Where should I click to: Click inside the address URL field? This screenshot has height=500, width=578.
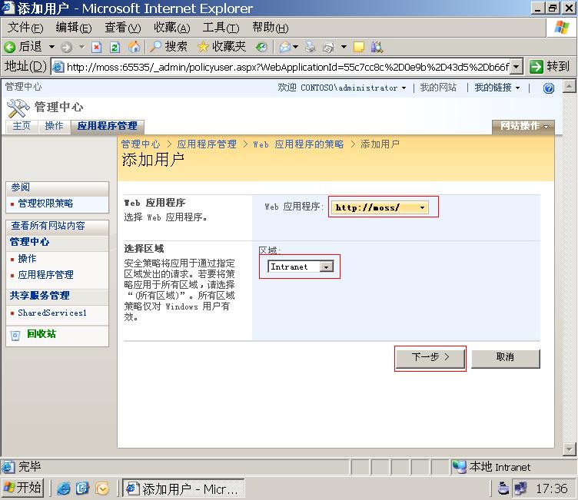[x=287, y=67]
